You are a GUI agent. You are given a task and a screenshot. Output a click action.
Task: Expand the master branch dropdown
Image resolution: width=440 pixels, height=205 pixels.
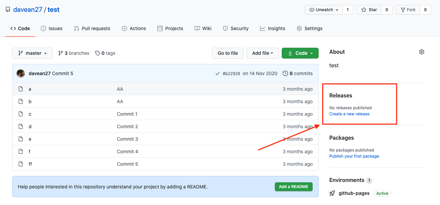[33, 53]
